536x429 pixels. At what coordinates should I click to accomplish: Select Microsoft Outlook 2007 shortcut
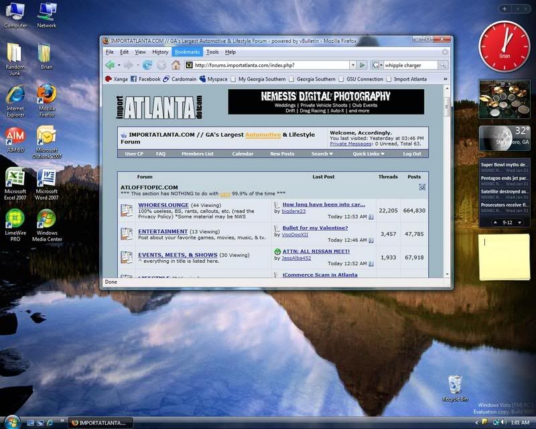[47, 142]
